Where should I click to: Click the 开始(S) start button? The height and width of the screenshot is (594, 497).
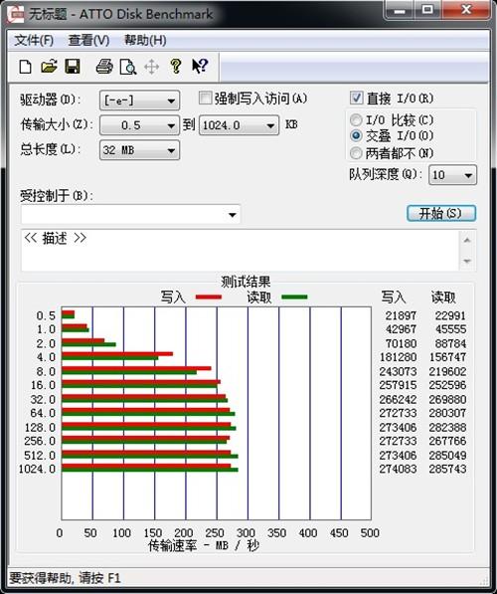click(441, 213)
